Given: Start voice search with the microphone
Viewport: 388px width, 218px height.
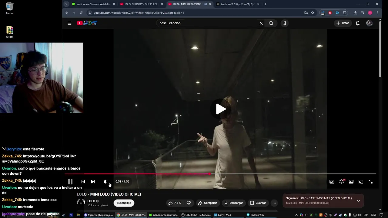Looking at the screenshot, I should click(x=284, y=23).
